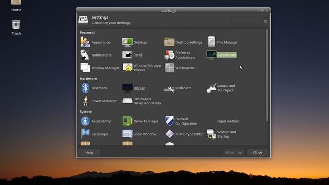
Task: Click the File Manager text label
Action: 228,42
